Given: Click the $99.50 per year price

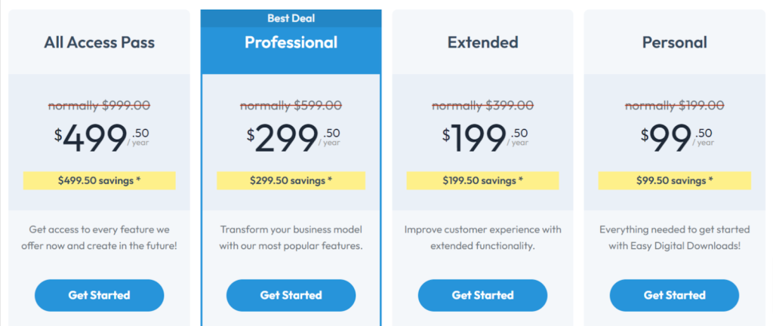Looking at the screenshot, I should pyautogui.click(x=677, y=138).
